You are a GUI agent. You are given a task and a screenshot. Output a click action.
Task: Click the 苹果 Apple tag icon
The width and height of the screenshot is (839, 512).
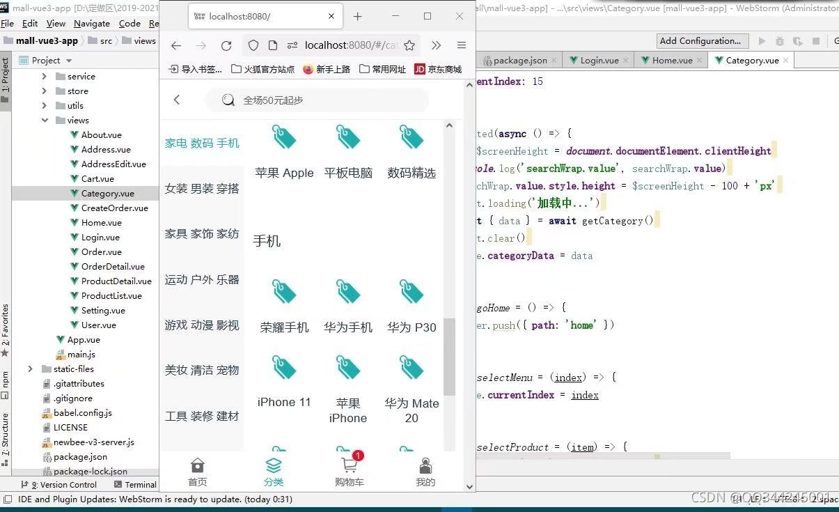pyautogui.click(x=284, y=137)
